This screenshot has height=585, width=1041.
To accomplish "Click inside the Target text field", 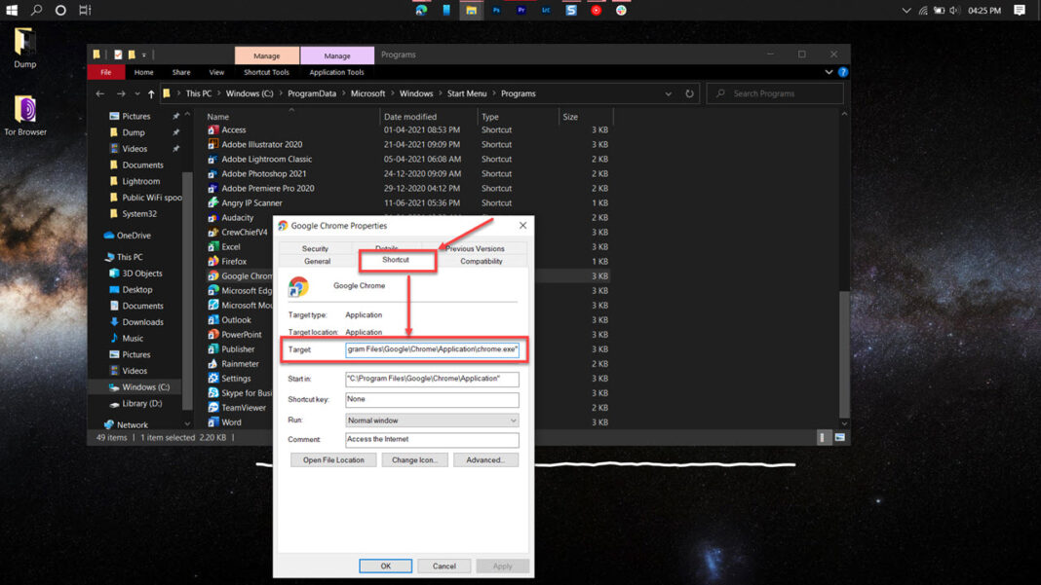I will pos(432,349).
